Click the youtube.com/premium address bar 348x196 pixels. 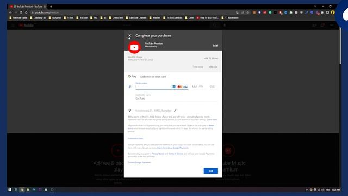pos(133,13)
